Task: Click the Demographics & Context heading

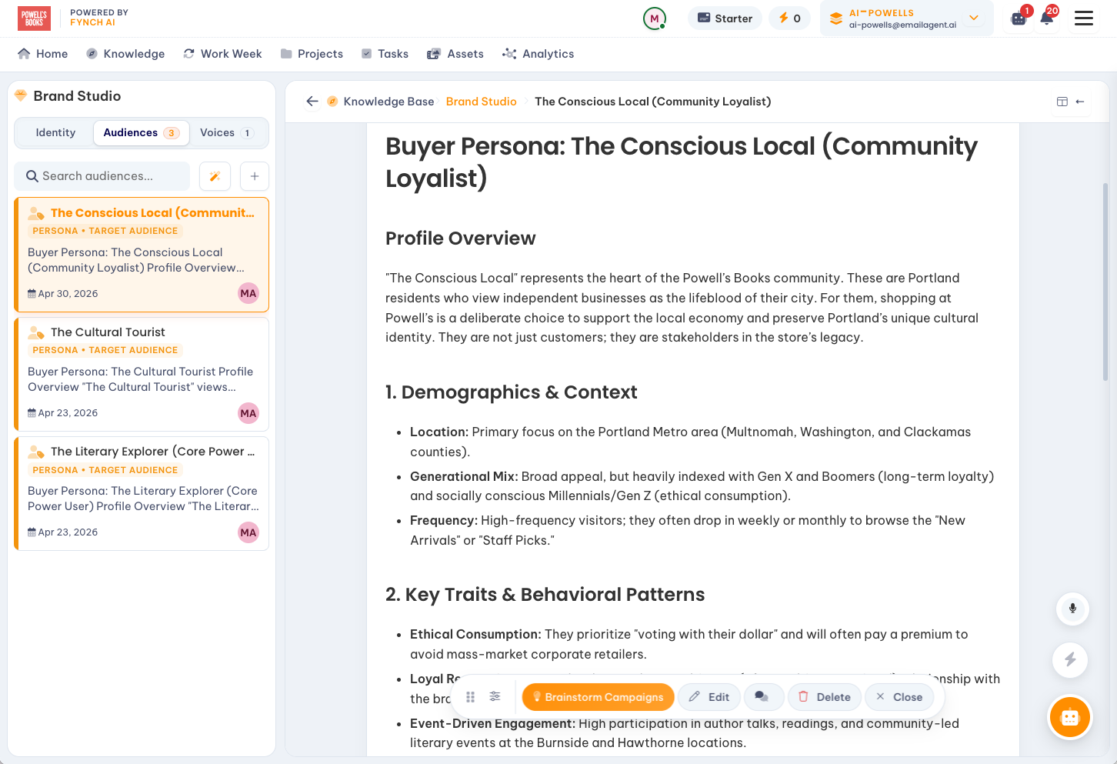Action: tap(511, 392)
